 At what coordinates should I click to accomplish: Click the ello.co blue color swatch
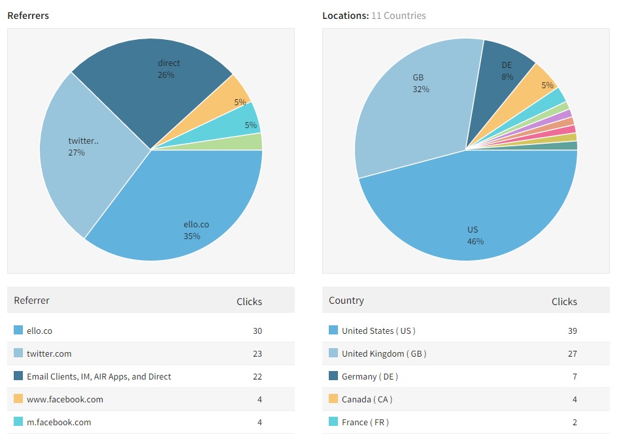point(18,330)
